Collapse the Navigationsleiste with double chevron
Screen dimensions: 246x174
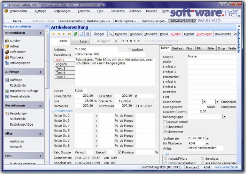click(x=46, y=26)
